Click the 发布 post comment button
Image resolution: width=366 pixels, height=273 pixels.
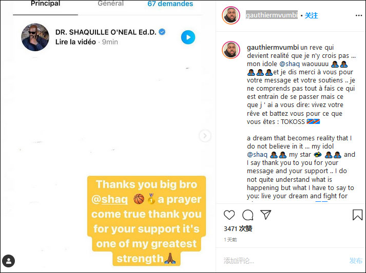coord(356,261)
